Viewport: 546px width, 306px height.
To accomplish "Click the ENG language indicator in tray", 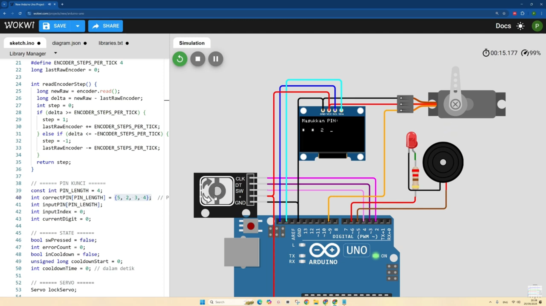I will 505,302.
